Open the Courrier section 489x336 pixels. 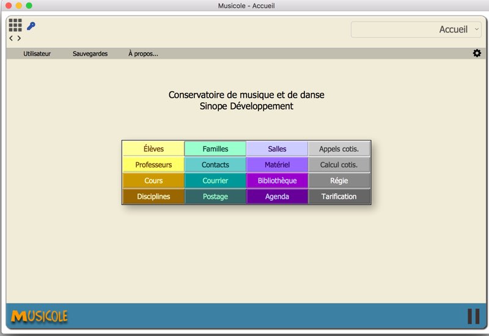point(215,181)
